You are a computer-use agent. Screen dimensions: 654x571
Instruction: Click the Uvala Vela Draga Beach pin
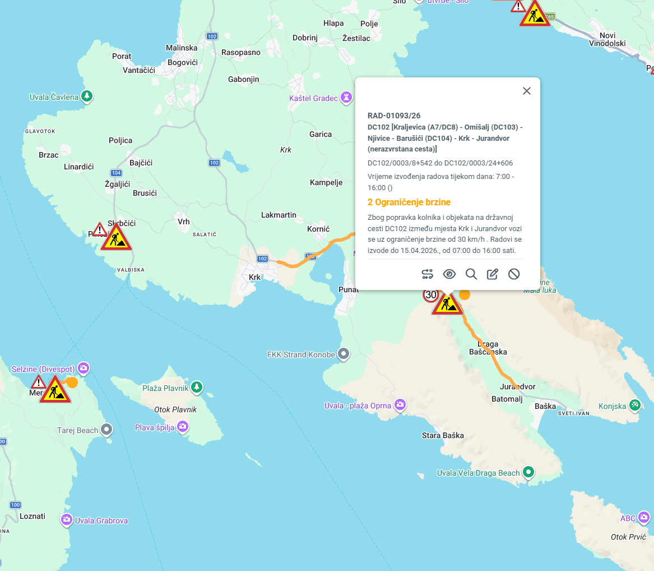(x=528, y=472)
